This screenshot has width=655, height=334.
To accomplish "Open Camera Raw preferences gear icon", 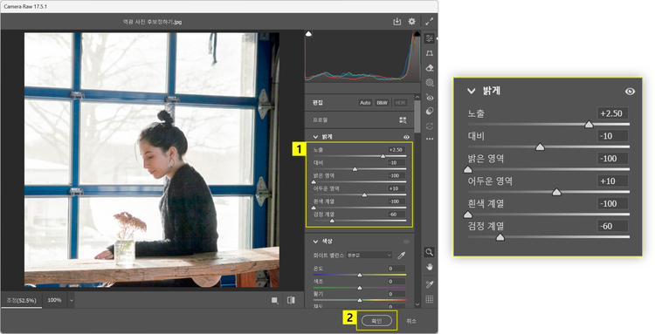I will pos(412,22).
